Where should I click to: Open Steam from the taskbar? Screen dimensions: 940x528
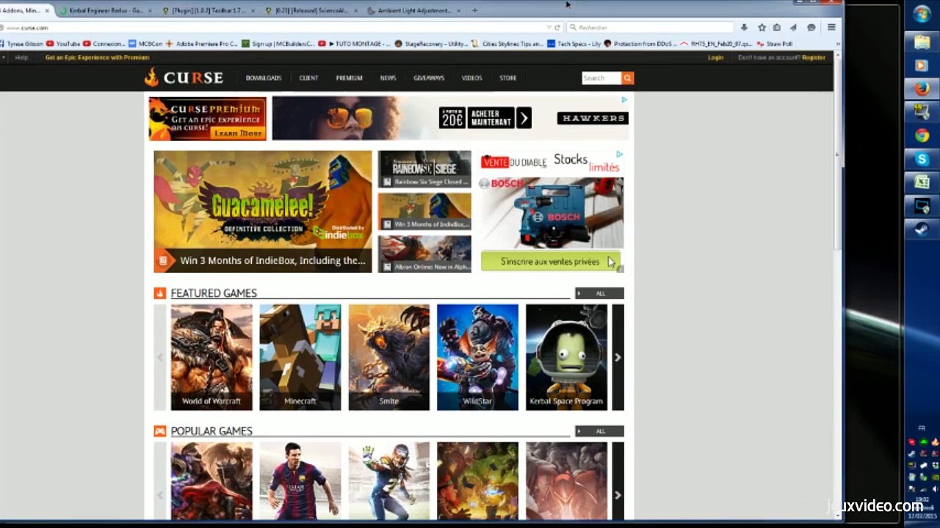click(x=922, y=230)
